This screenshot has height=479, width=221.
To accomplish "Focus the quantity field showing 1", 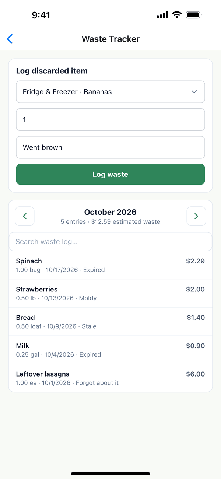I will tap(110, 119).
